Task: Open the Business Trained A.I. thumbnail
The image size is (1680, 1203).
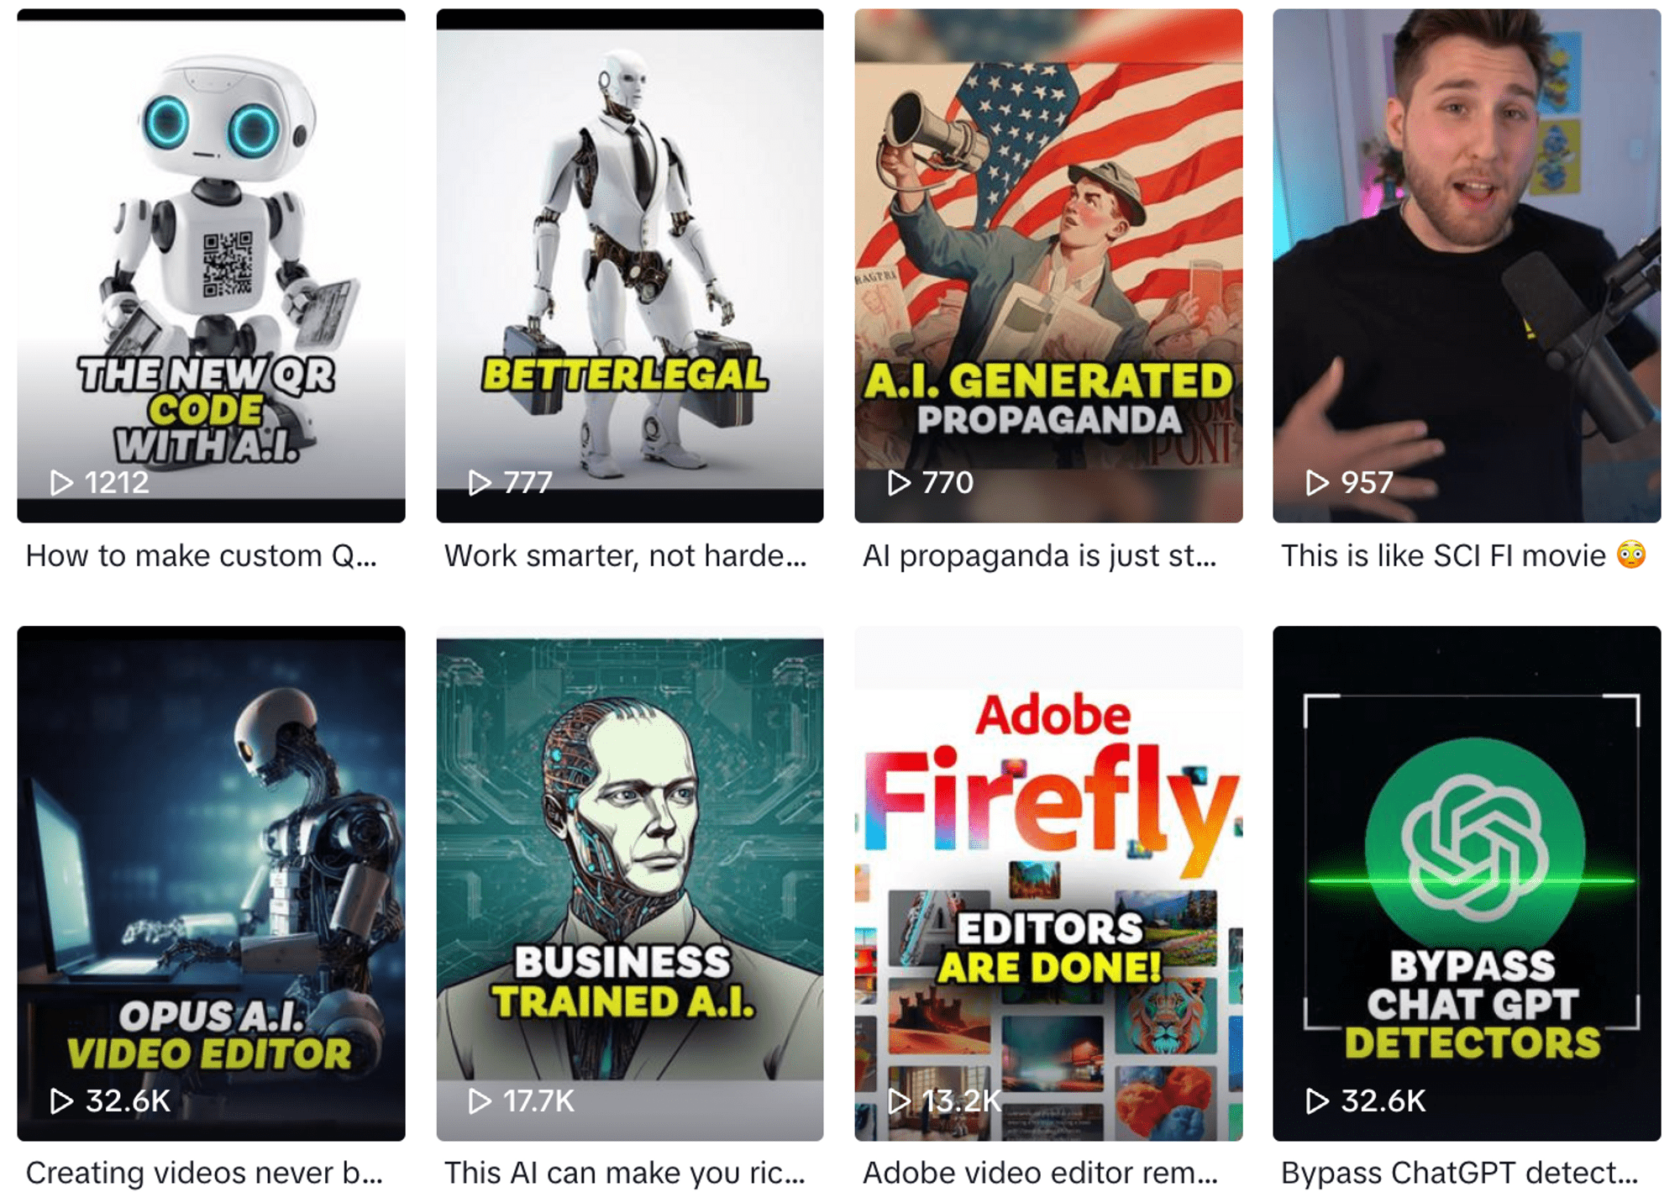Action: point(630,883)
